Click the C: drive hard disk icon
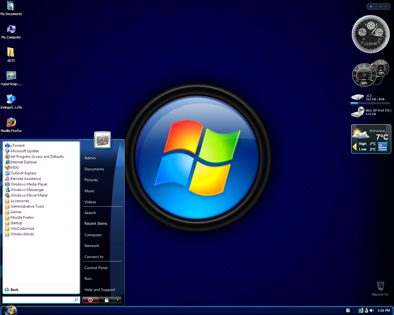 pyautogui.click(x=357, y=97)
